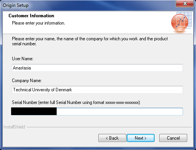Image resolution: width=196 pixels, height=150 pixels.
Task: Click the Serial Number format label
Action: point(76,102)
